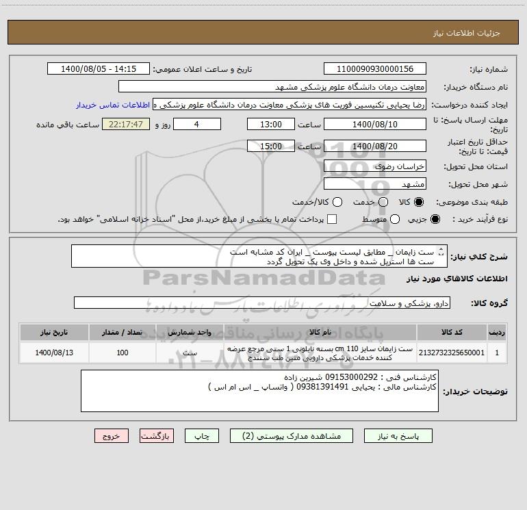
Task: Click the goods group field دارو، پزشکی و سلامت
Action: 262,303
